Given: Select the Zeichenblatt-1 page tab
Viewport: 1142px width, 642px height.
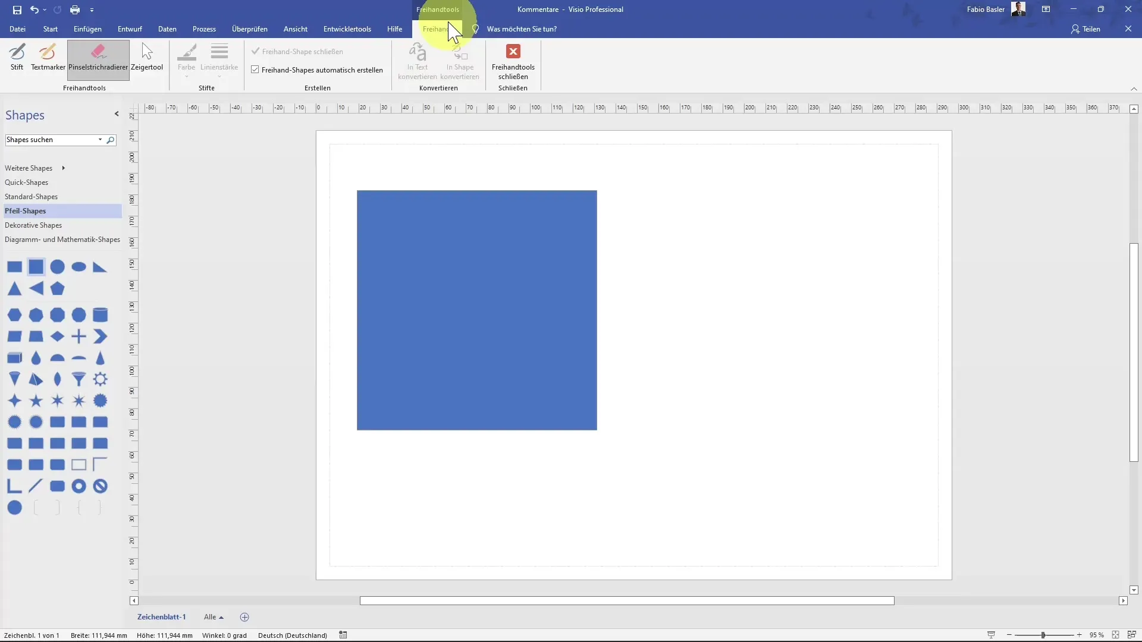Looking at the screenshot, I should (161, 617).
